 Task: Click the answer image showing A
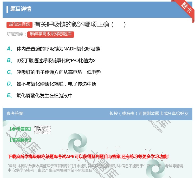point(42,129)
